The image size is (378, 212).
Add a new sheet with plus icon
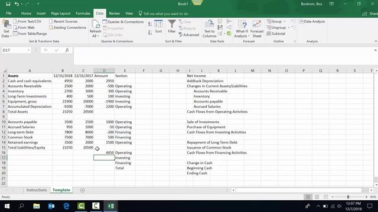(83, 190)
